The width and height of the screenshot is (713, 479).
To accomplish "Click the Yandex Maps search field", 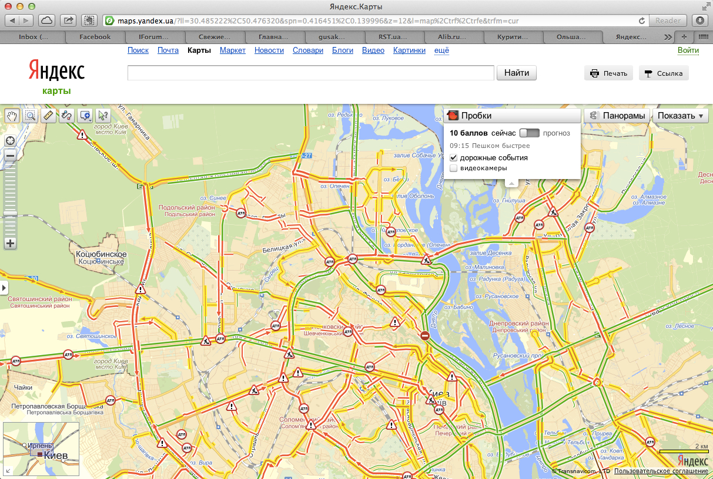I will tap(311, 73).
